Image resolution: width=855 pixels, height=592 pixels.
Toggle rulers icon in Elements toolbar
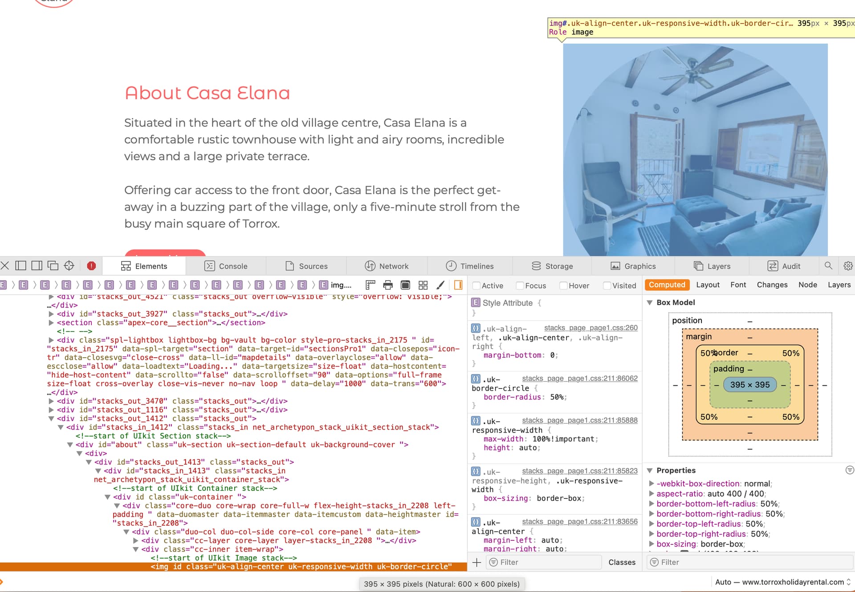pyautogui.click(x=370, y=285)
